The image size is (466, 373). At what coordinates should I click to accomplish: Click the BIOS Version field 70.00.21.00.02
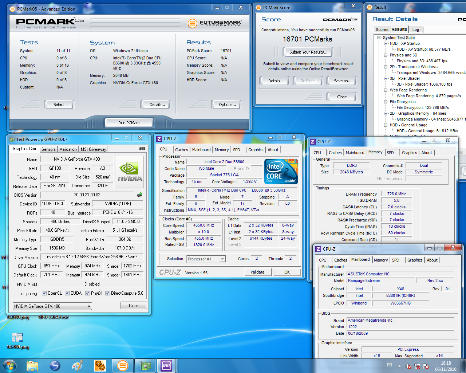(x=87, y=195)
